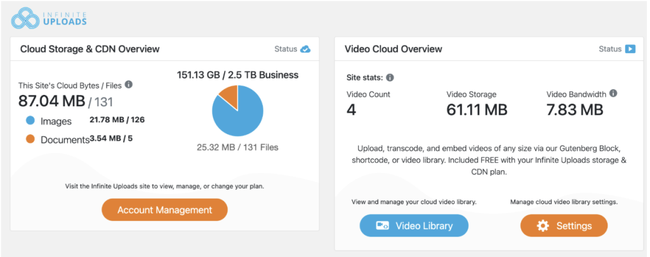This screenshot has height=257, width=650.
Task: Click the Video Storage label
Action: [x=472, y=94]
